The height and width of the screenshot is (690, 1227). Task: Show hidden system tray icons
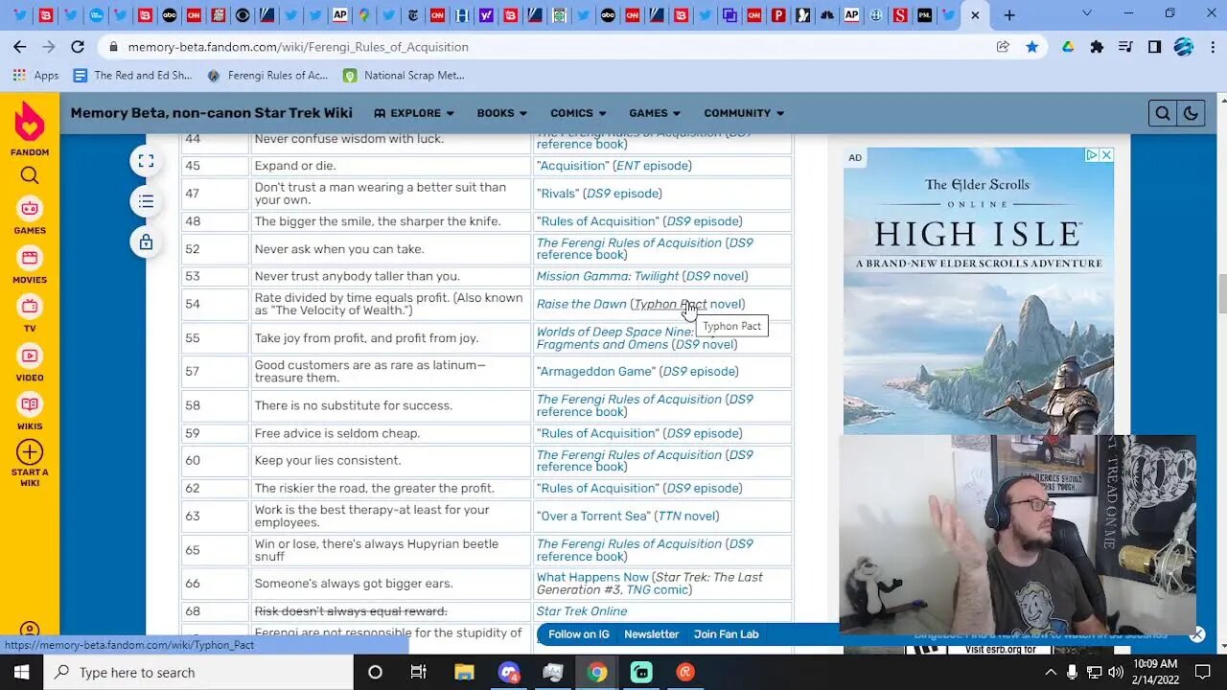(1051, 672)
